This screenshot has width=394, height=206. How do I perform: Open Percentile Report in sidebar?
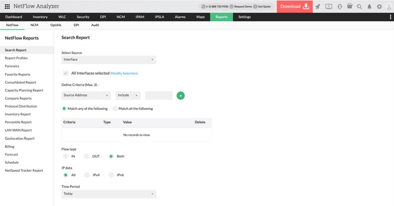[19, 122]
